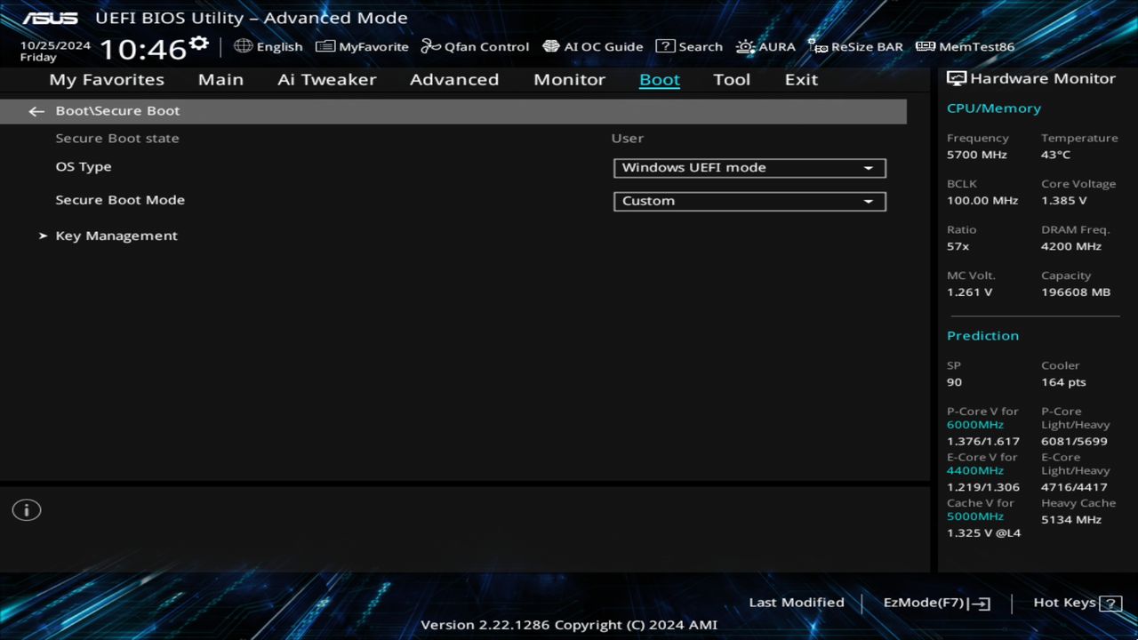
Task: Launch the AI OC Guide
Action: 592,46
